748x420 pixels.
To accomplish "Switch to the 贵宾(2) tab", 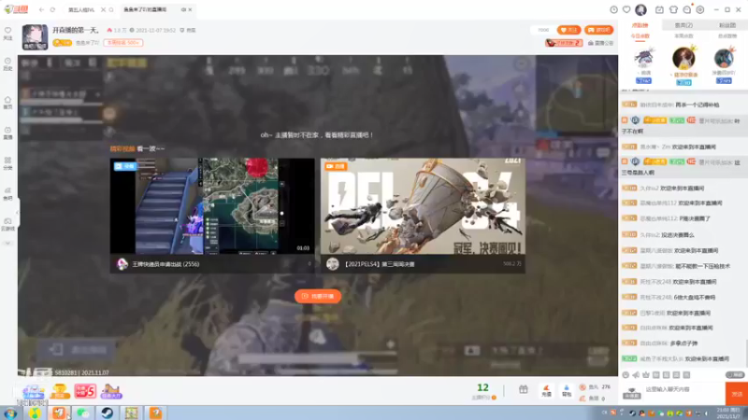I will 683,25.
